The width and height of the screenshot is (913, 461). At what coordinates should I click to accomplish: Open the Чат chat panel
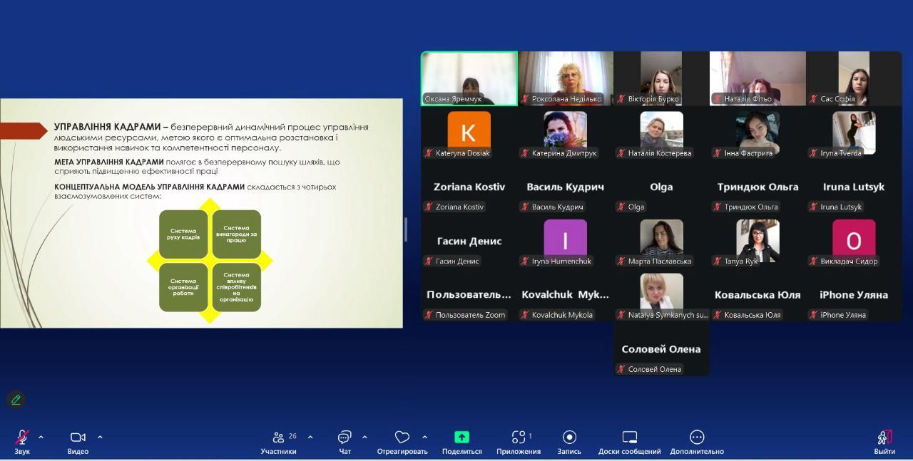point(345,437)
